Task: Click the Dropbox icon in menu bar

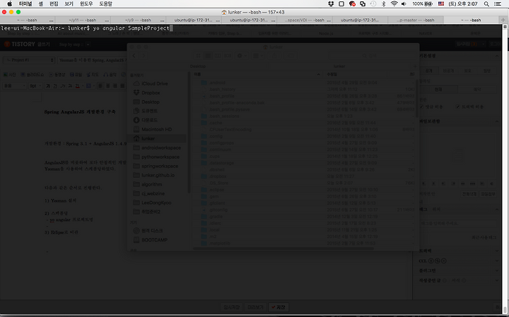Action: coord(331,4)
